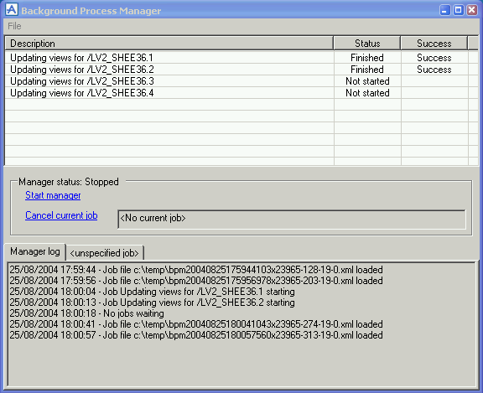Minimize the Background Process Manager window
483x393 pixels.
444,10
